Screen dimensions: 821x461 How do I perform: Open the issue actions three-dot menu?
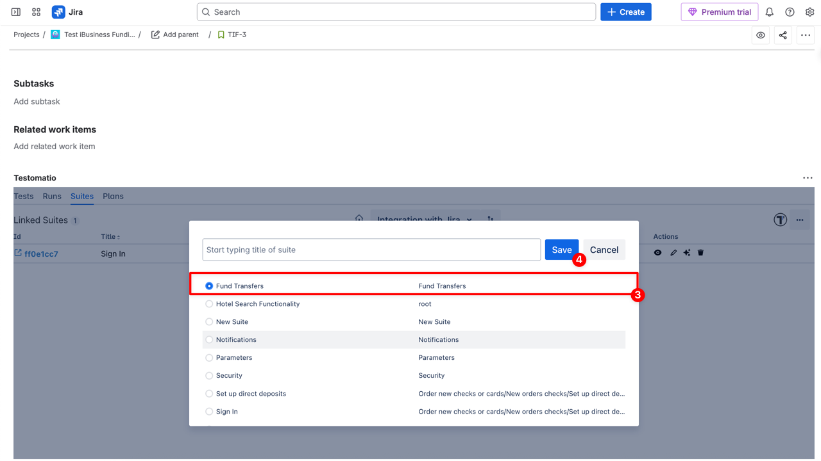(805, 35)
